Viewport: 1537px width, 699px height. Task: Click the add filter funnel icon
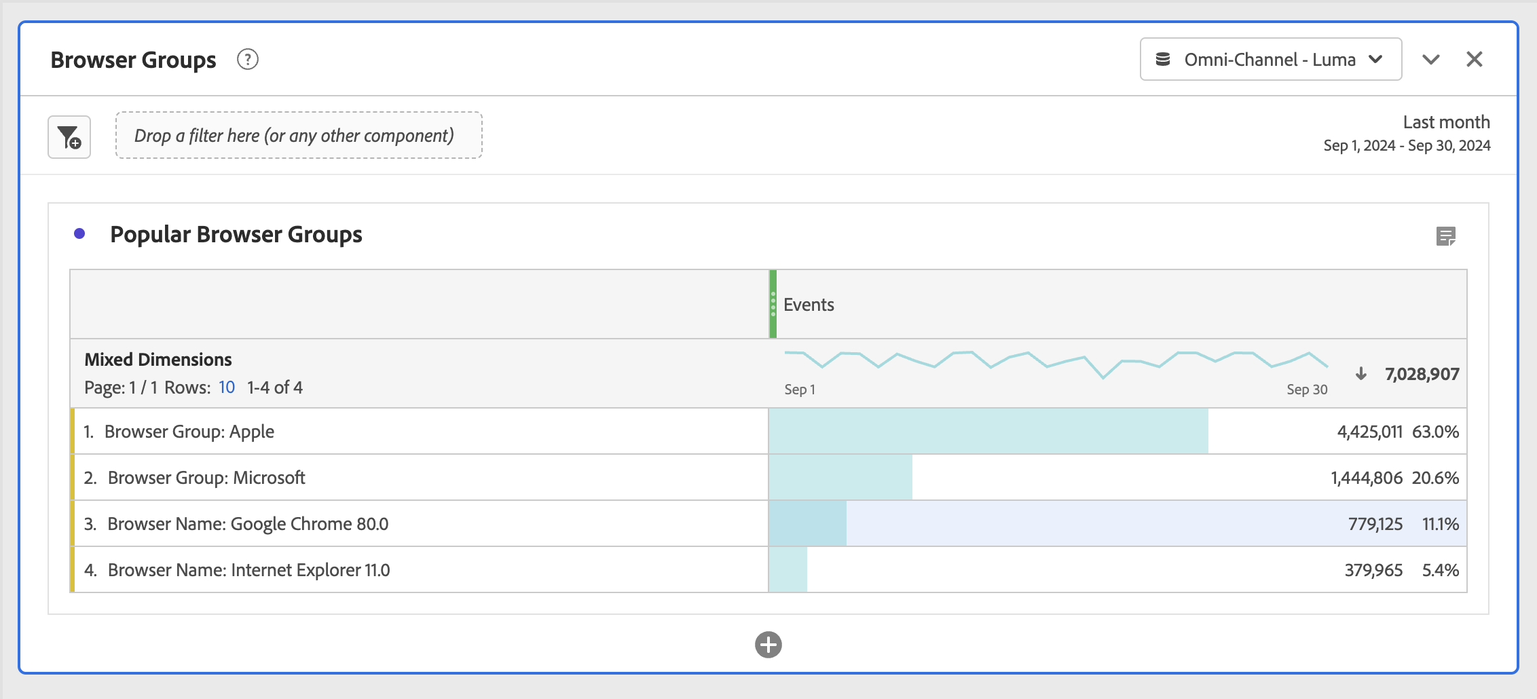(x=69, y=137)
